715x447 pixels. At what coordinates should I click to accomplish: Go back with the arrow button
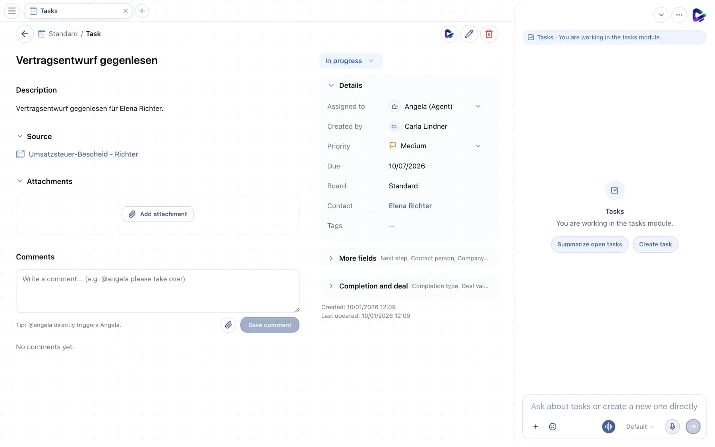(x=25, y=34)
